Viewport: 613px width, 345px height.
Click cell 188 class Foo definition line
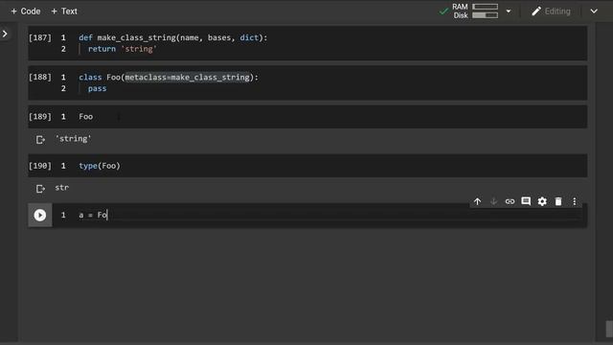point(169,77)
